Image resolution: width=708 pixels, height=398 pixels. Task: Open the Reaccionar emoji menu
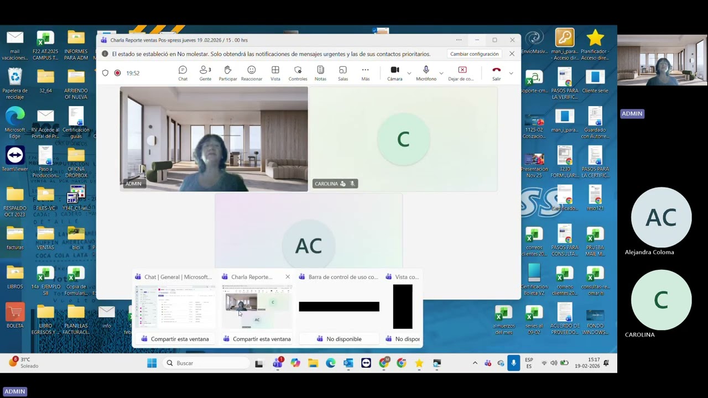click(252, 73)
